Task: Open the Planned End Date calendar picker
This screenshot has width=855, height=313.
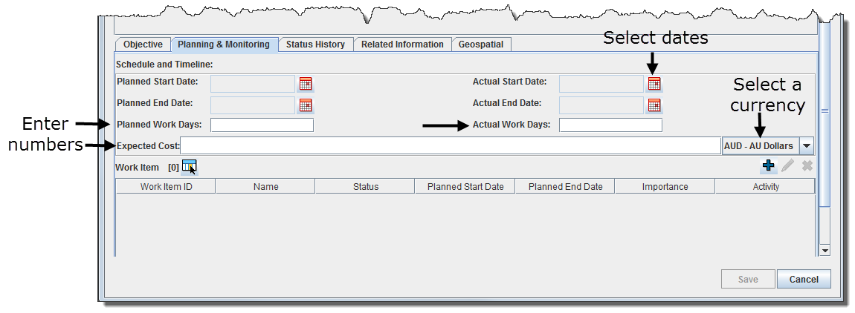Action: (306, 105)
